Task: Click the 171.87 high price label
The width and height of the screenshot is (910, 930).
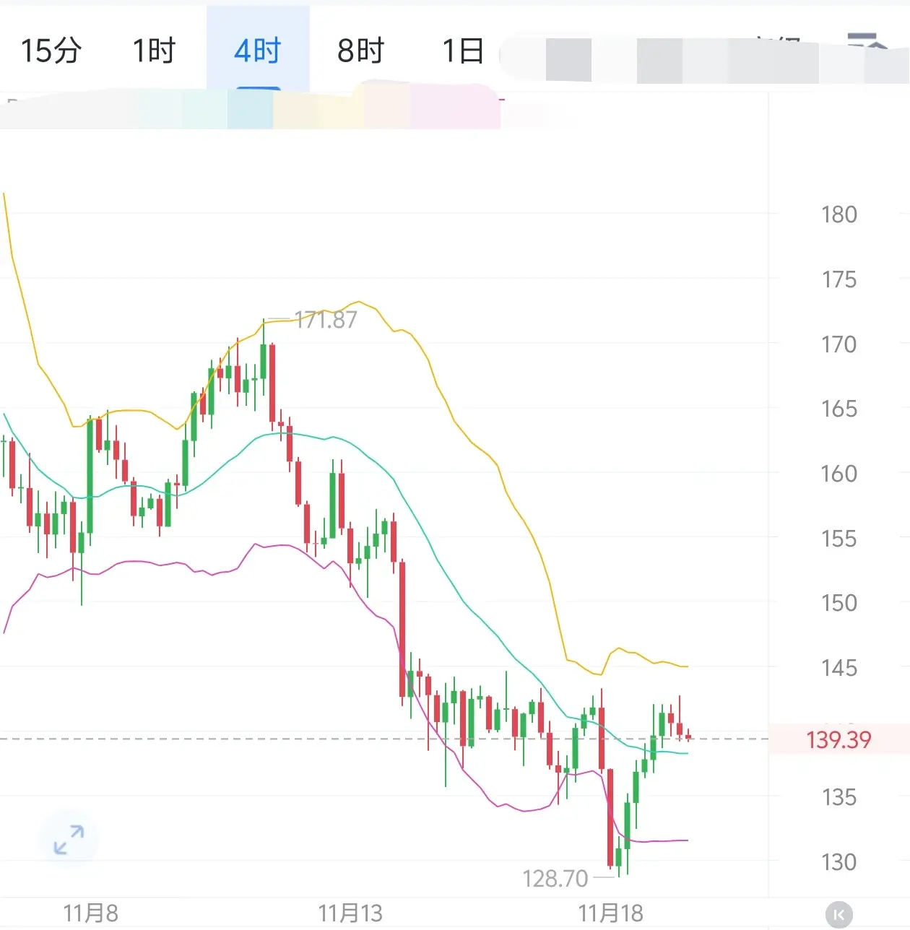Action: [x=326, y=319]
